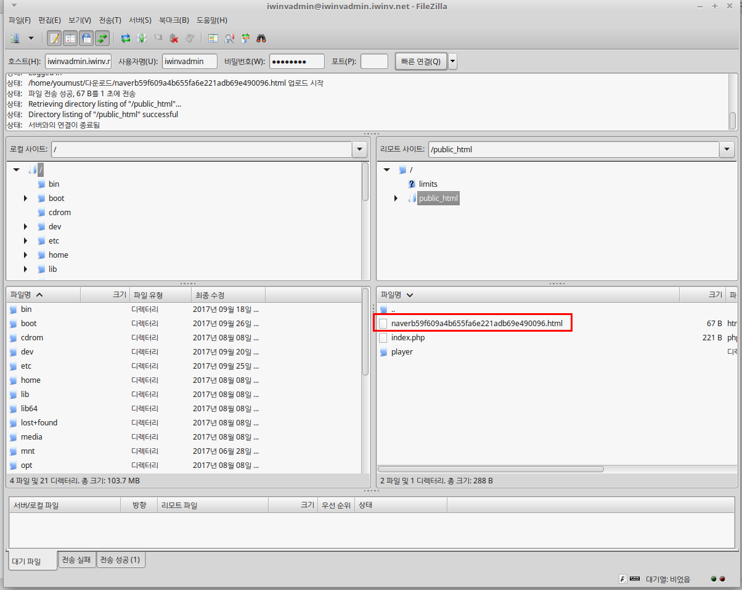Image resolution: width=742 pixels, height=590 pixels.
Task: Open the 보기(V) menu
Action: click(x=79, y=20)
